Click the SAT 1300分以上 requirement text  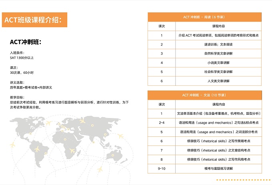tap(22, 58)
